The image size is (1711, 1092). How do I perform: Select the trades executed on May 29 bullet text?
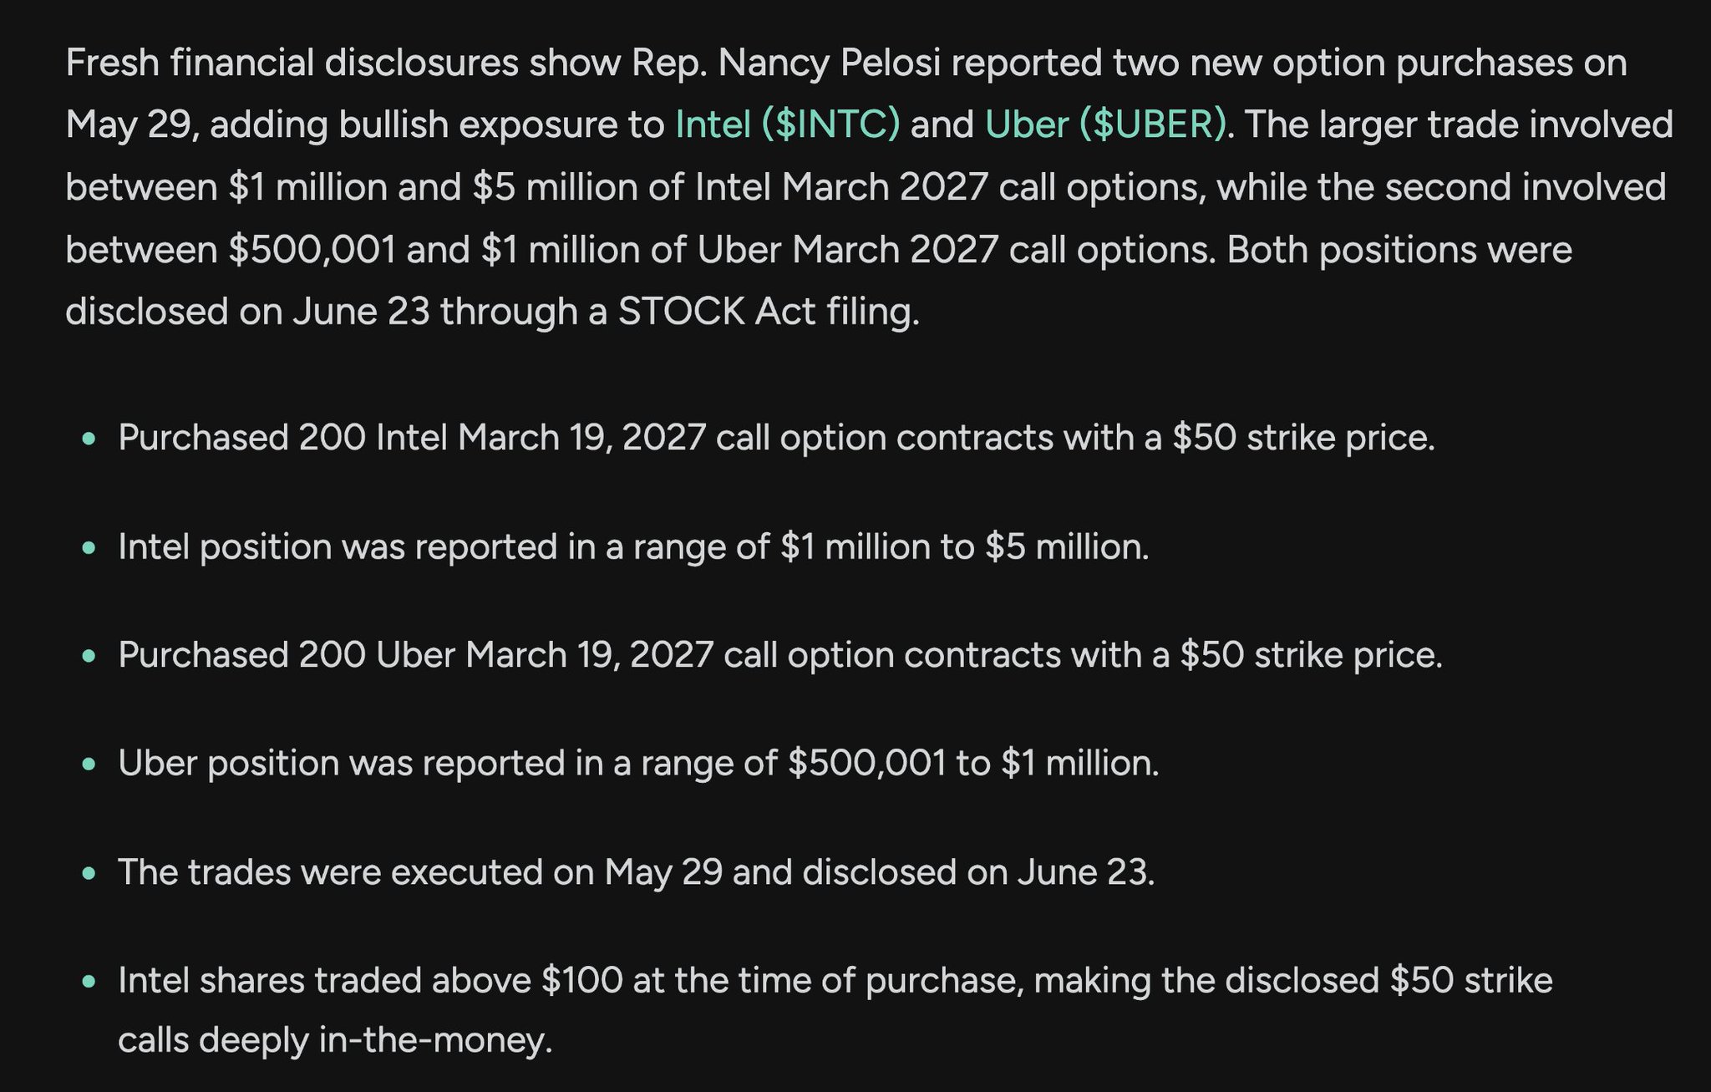(636, 872)
